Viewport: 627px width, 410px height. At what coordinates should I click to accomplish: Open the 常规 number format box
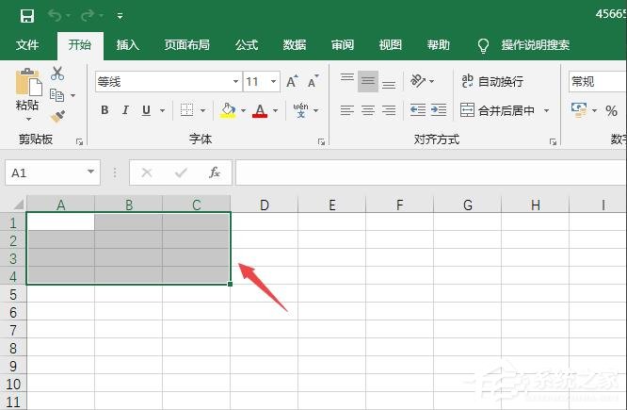click(598, 82)
